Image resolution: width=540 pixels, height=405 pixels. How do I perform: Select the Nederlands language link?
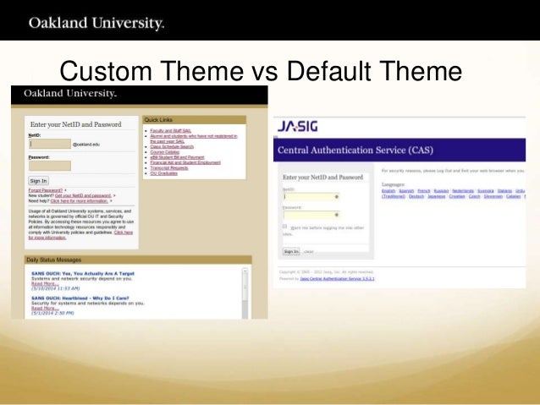point(463,191)
